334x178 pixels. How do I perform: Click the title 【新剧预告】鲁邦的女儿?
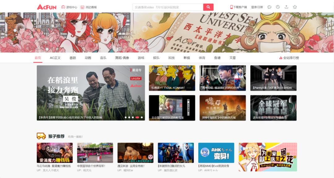[x=171, y=166]
